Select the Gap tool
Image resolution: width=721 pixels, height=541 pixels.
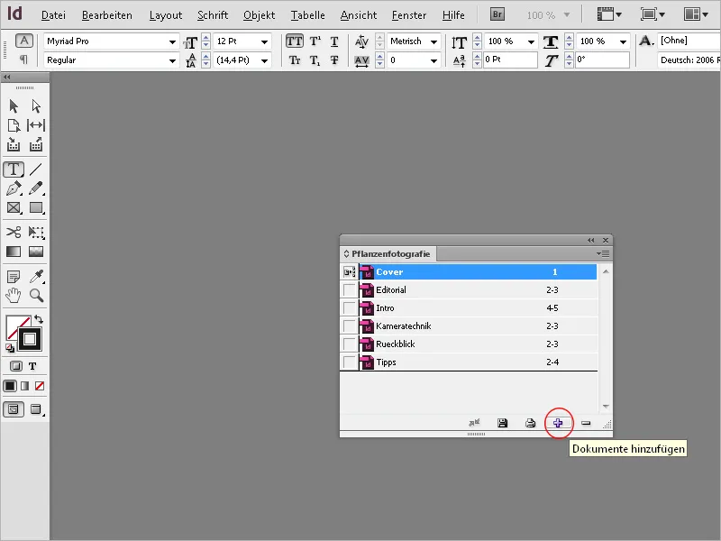coord(36,125)
